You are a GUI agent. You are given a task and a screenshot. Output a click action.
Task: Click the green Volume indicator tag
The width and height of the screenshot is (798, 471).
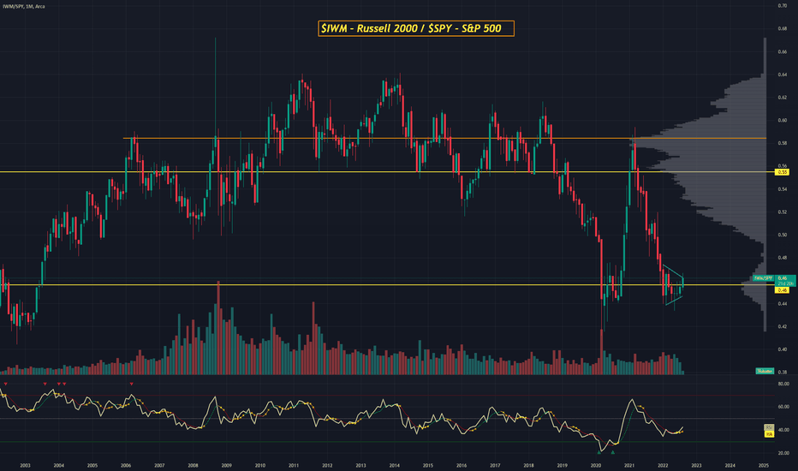[x=765, y=371]
